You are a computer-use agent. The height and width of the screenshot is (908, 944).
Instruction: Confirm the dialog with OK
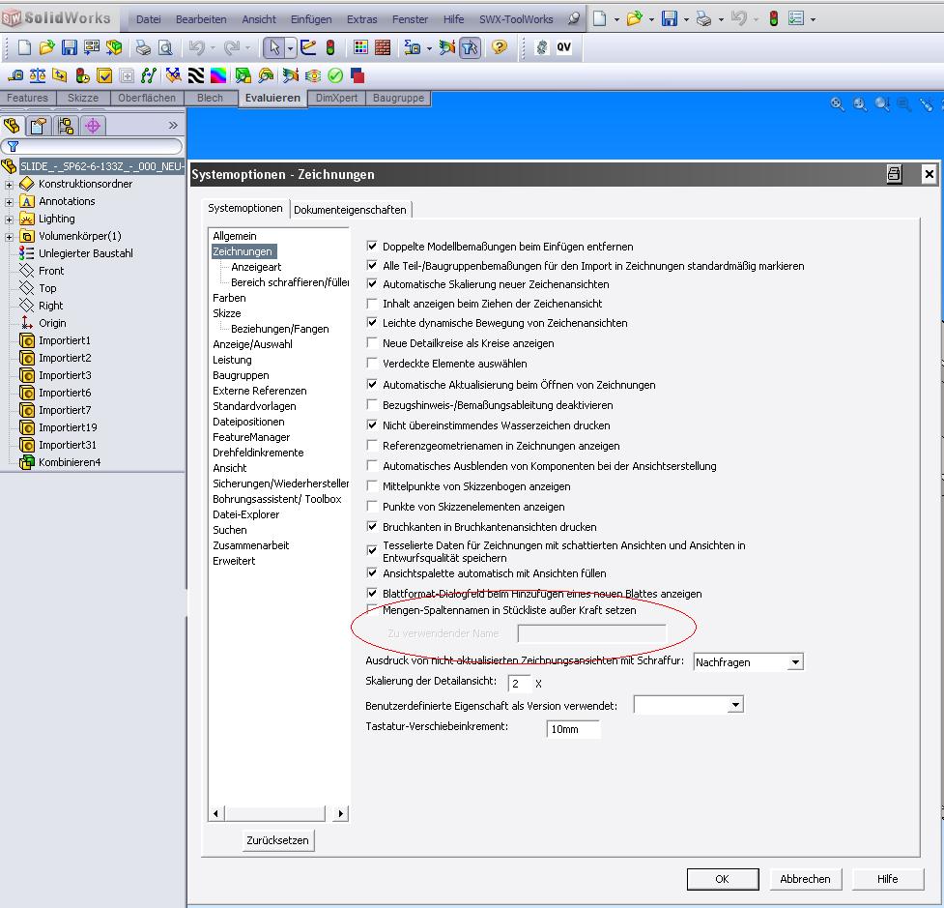tap(723, 879)
